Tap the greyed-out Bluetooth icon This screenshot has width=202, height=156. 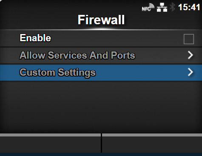[173, 7]
